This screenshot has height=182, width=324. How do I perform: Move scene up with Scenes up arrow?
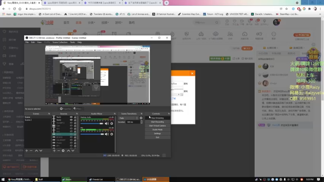click(x=36, y=151)
